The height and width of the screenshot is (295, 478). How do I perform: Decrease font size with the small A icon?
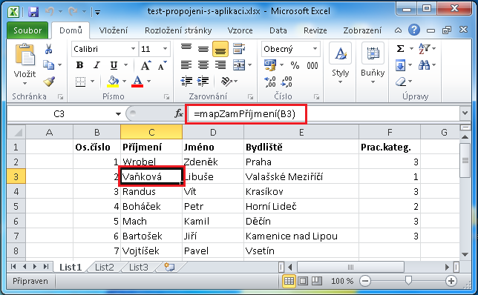pos(162,65)
